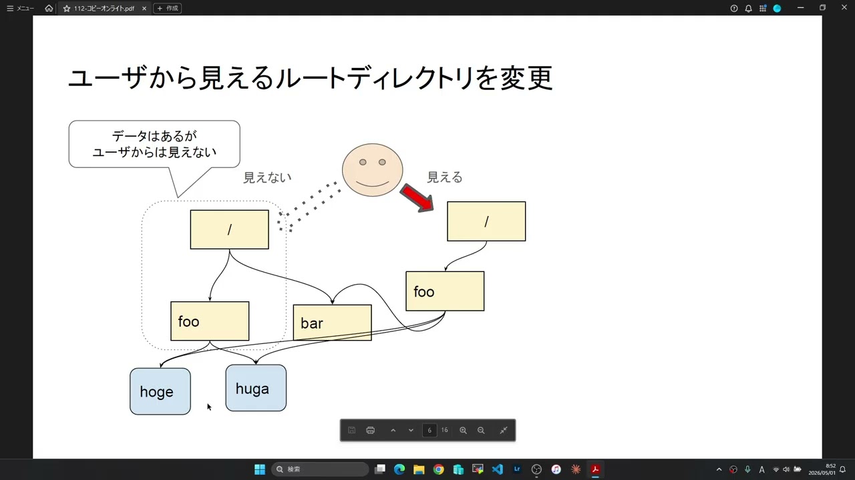855x480 pixels.
Task: Click the slide title ユーザから見えるルートディレクトリを変更
Action: pos(310,78)
